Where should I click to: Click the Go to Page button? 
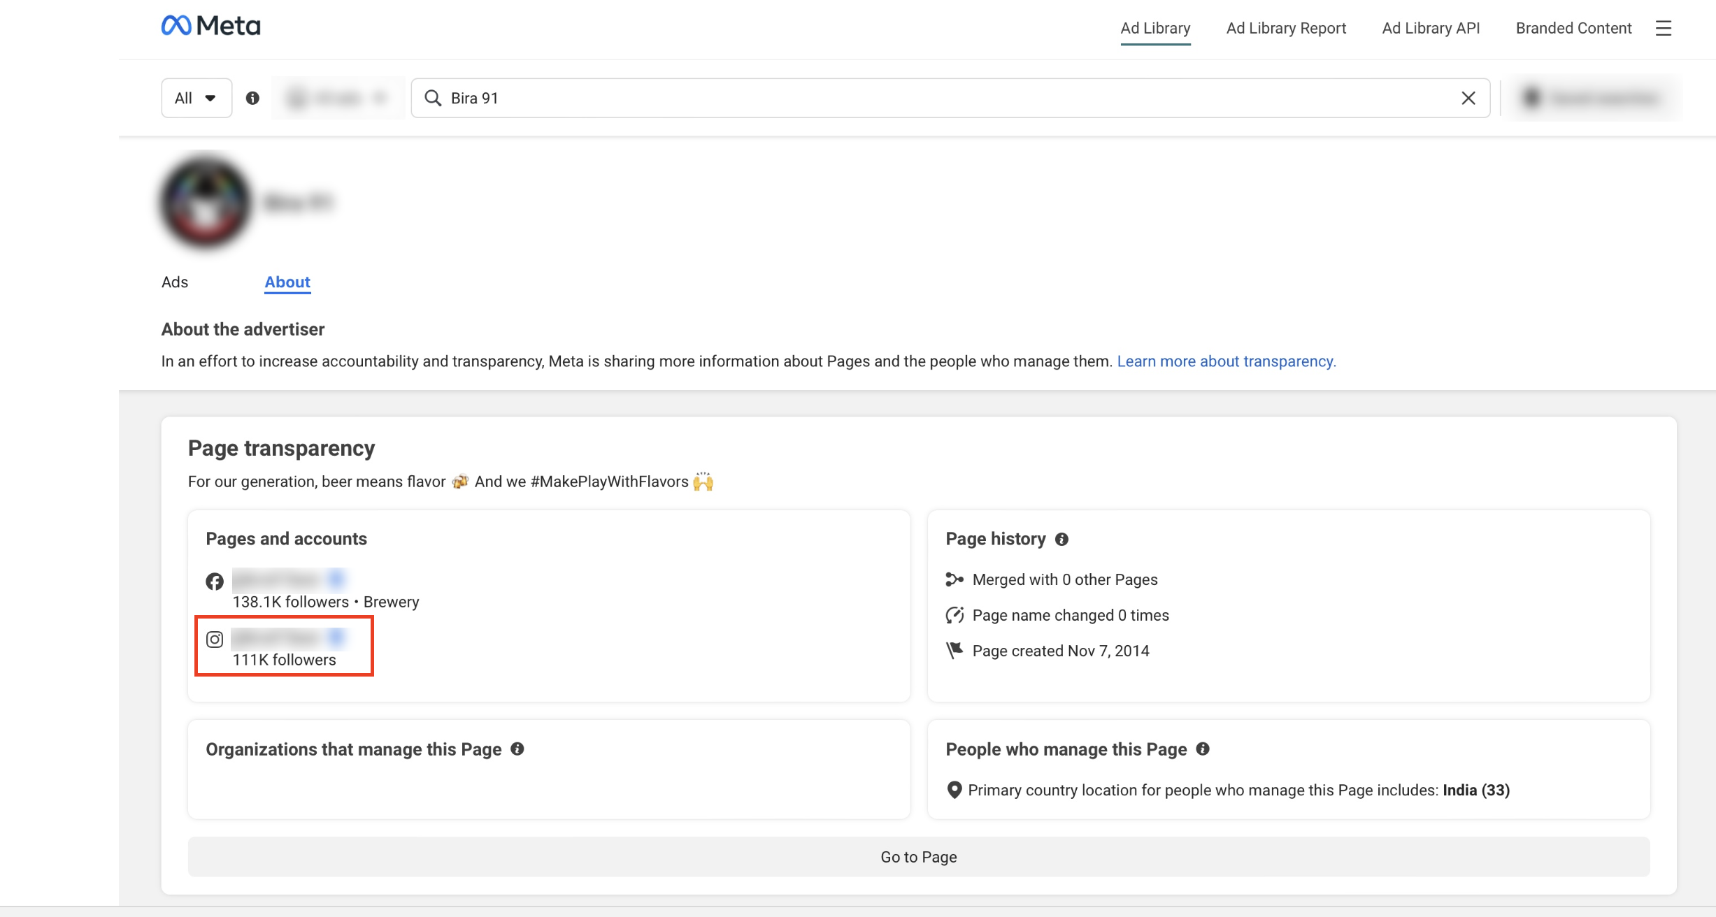point(919,857)
